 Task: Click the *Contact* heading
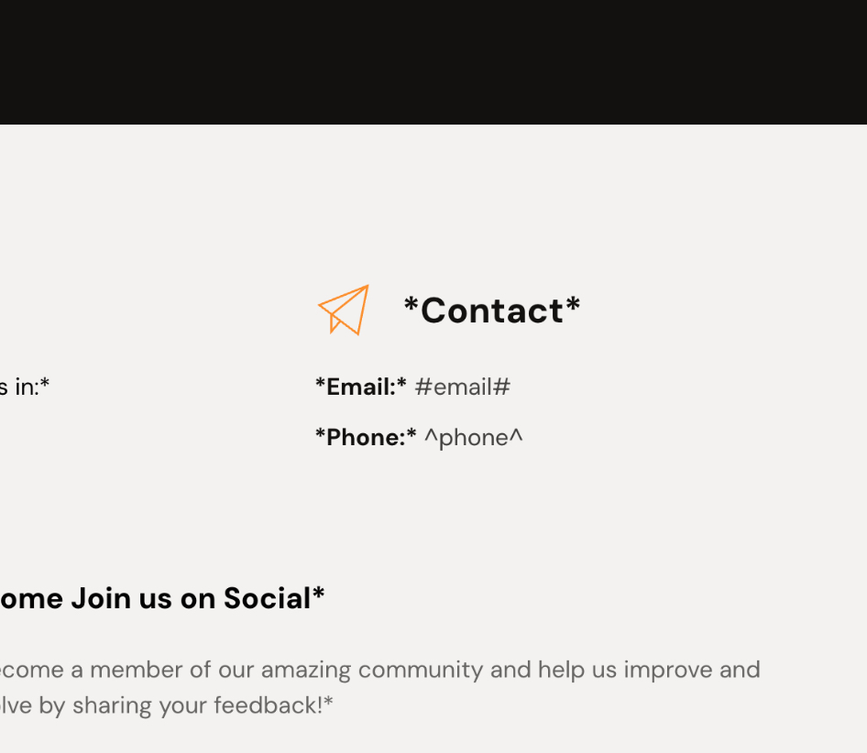pyautogui.click(x=492, y=311)
